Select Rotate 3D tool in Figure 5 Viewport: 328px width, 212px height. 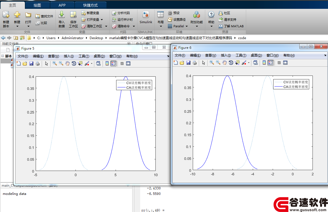point(74,64)
